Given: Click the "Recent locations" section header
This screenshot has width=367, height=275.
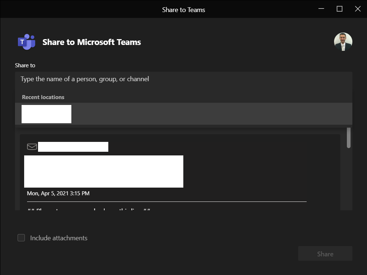Looking at the screenshot, I should pyautogui.click(x=43, y=97).
